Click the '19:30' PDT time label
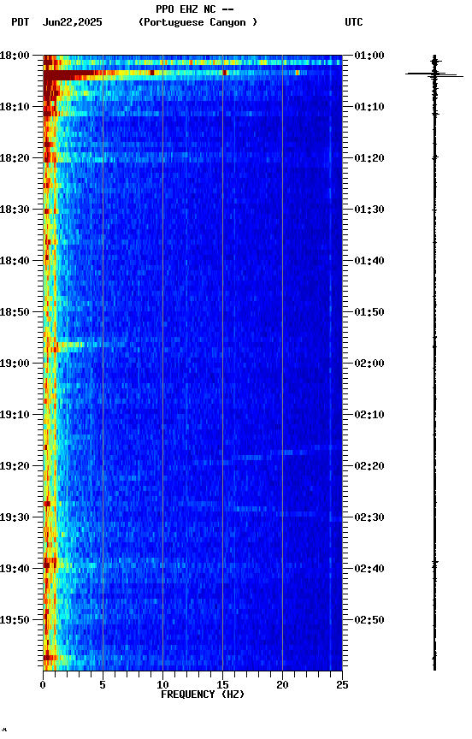The width and height of the screenshot is (472, 739). point(15,517)
